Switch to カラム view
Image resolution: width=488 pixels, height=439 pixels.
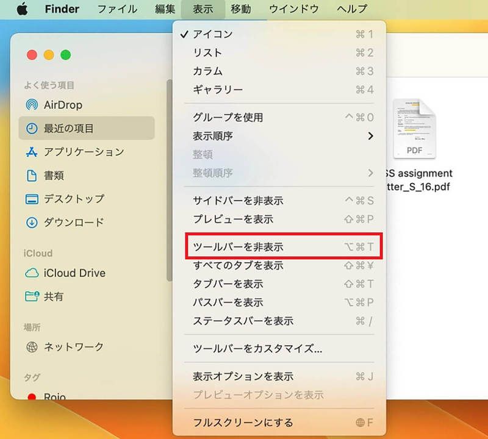[279, 71]
